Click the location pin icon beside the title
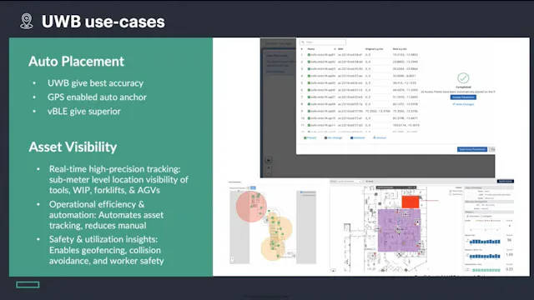Screen dimensions: 534x300 [26, 21]
